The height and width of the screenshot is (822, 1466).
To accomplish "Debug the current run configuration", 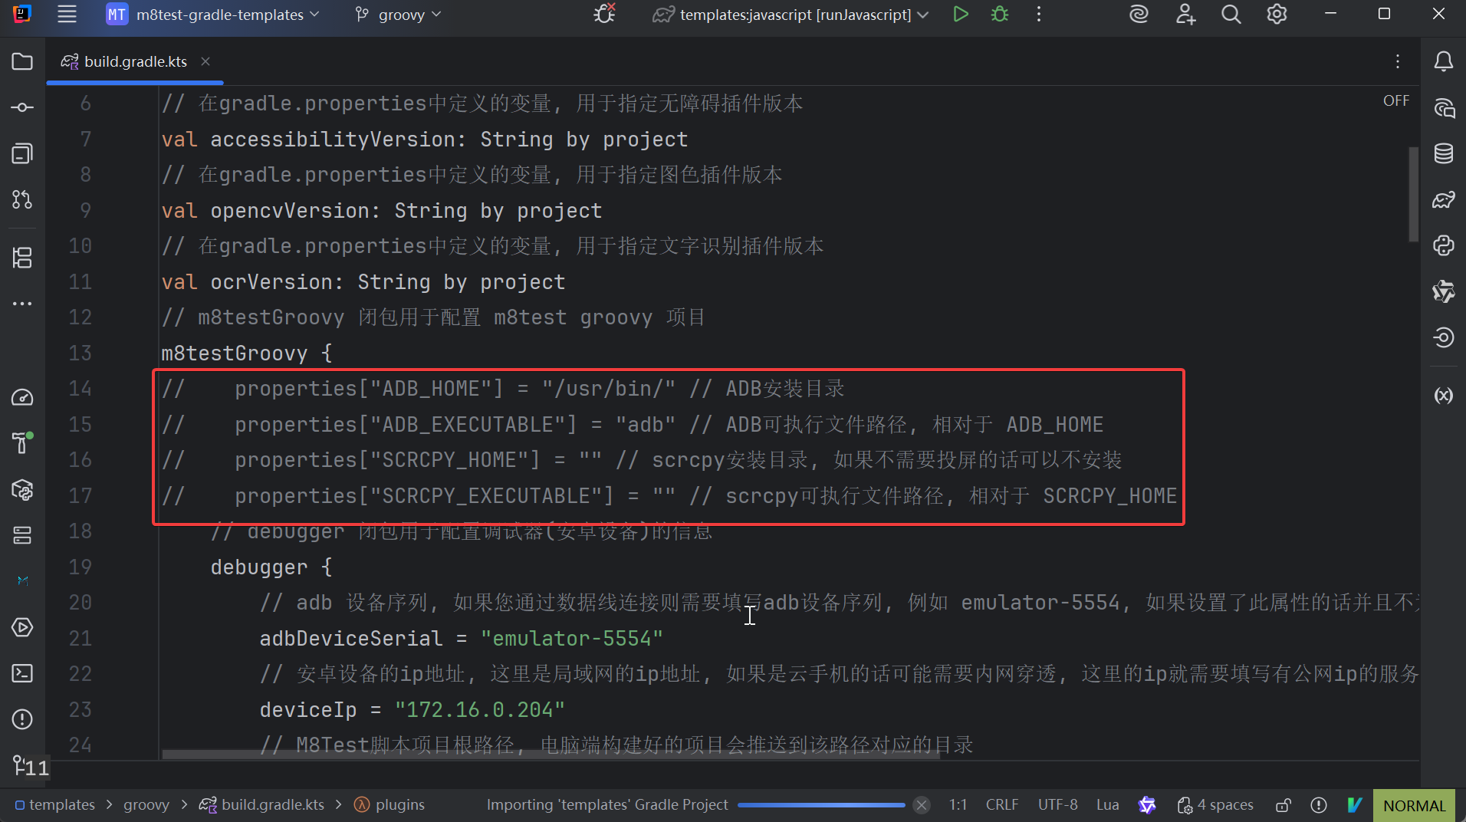I will (x=1000, y=15).
